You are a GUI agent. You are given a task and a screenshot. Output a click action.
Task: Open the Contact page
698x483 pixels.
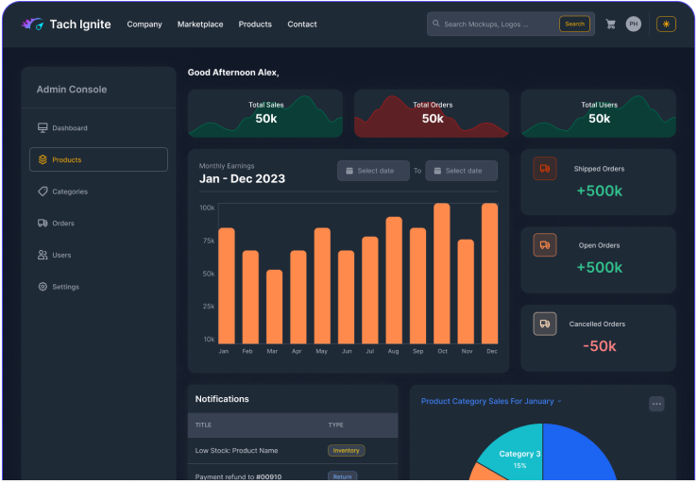pyautogui.click(x=302, y=25)
